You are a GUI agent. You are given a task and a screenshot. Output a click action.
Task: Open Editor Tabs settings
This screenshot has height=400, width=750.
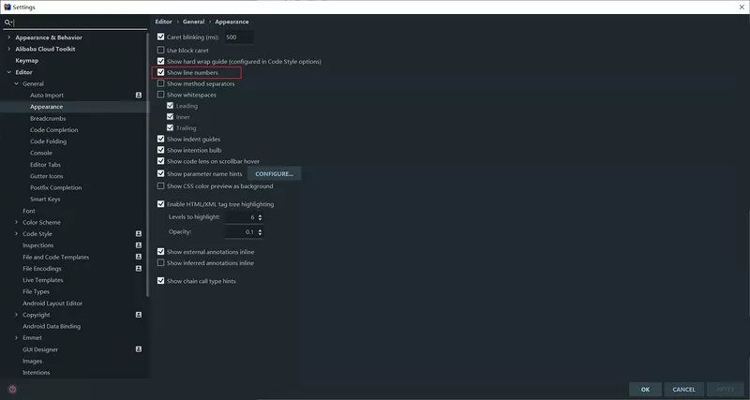(x=45, y=164)
